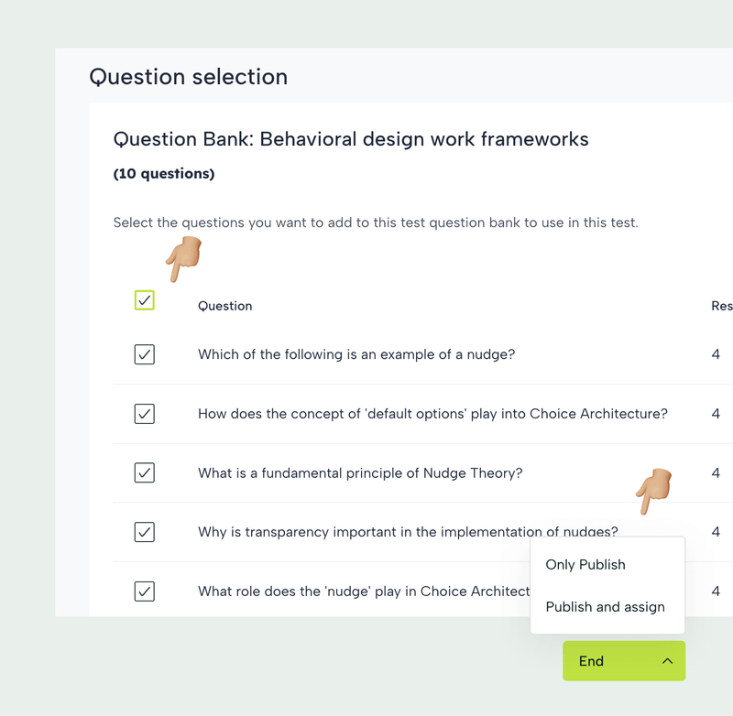Click the pointing hand icon above select-all checkbox
This screenshot has width=733, height=716.
point(184,258)
